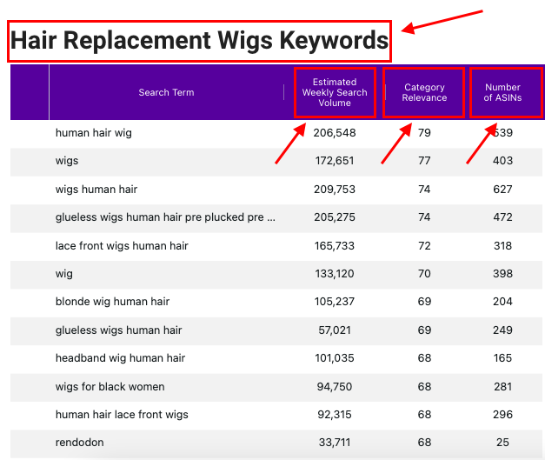Image resolution: width=545 pixels, height=460 pixels.
Task: Click the Number of ASINs column header
Action: tap(502, 92)
